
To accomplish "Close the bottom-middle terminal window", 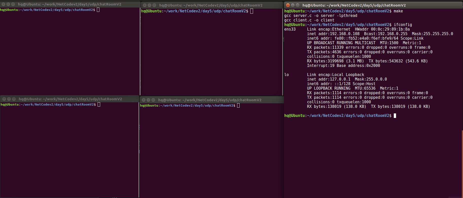I will coord(144,100).
